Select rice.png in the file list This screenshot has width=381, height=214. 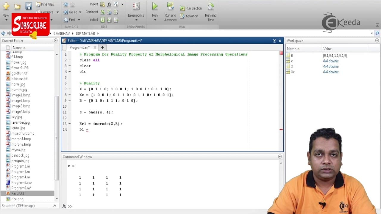[17, 199]
